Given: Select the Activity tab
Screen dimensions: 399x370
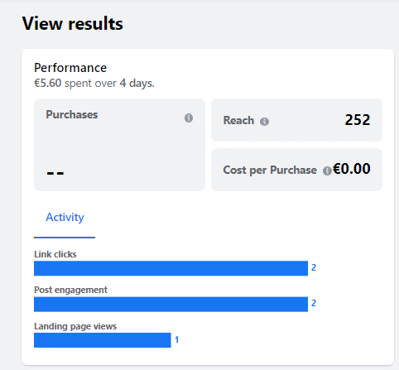Looking at the screenshot, I should [65, 218].
